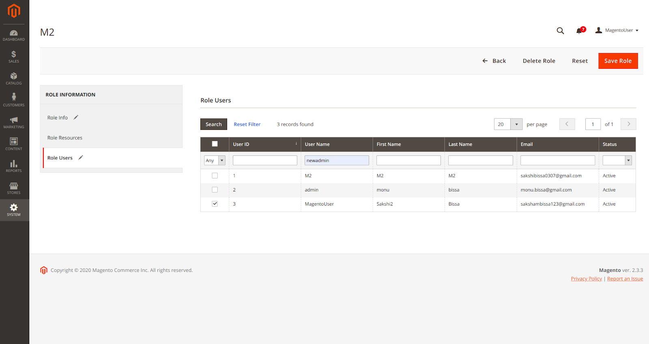Open the Dashboard sidebar menu

[x=14, y=35]
